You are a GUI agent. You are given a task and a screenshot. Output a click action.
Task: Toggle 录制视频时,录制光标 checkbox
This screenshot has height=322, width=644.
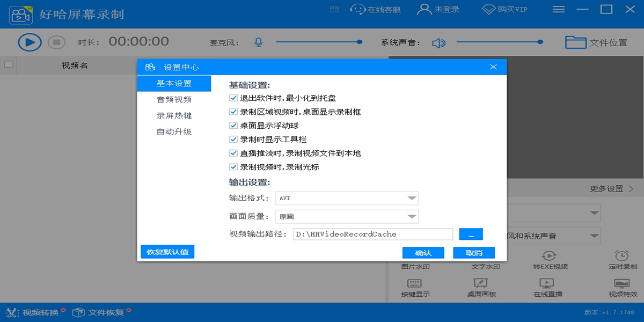(x=233, y=167)
